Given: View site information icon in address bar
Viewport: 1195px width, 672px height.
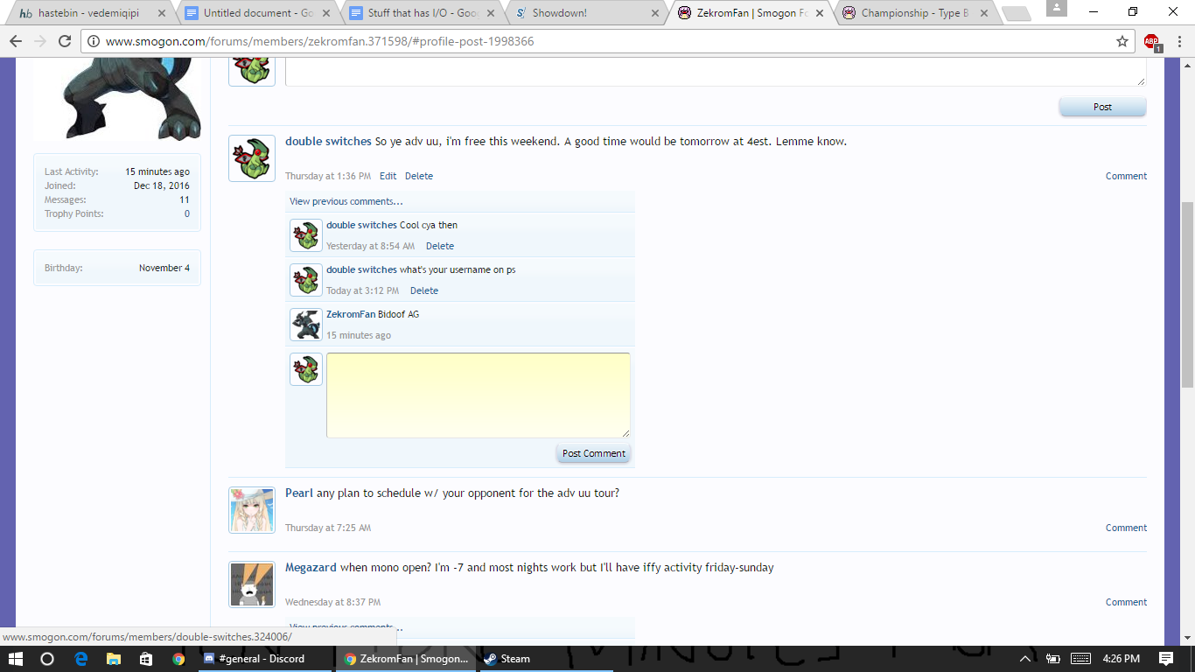Looking at the screenshot, I should coord(93,41).
